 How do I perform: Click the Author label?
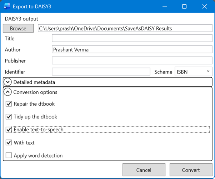[x=12, y=49]
